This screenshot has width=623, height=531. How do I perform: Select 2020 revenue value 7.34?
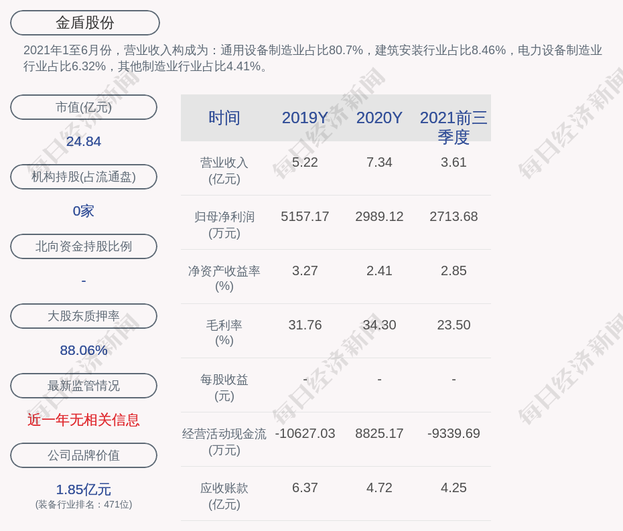[379, 163]
